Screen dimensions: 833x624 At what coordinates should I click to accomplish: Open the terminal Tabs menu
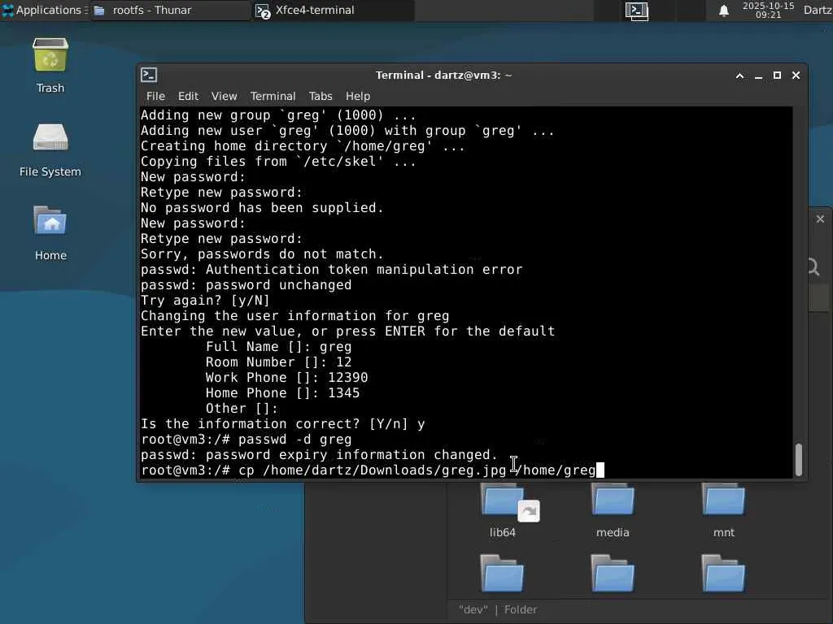(321, 96)
